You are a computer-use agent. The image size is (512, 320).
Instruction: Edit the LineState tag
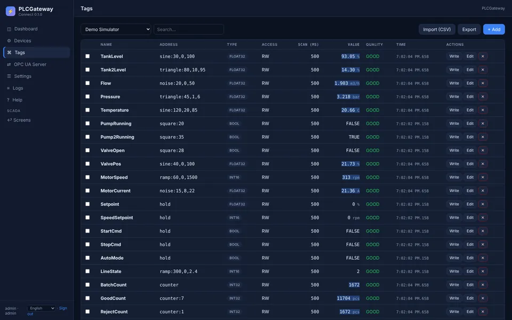coord(470,271)
